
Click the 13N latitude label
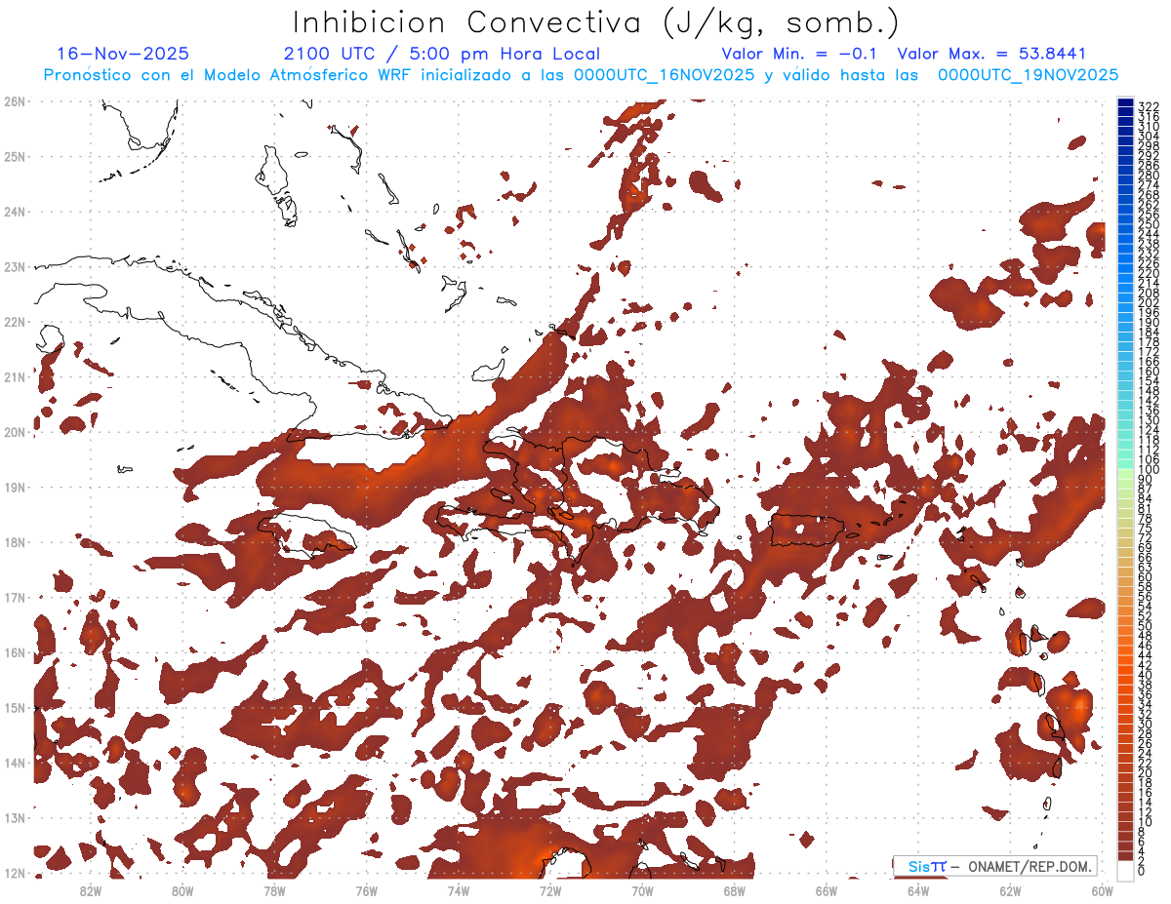tap(15, 817)
